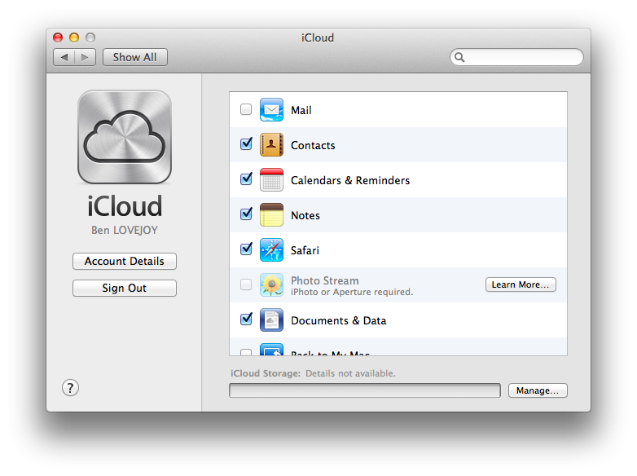The image size is (637, 476).
Task: Click the Notes notepad icon
Action: [271, 214]
